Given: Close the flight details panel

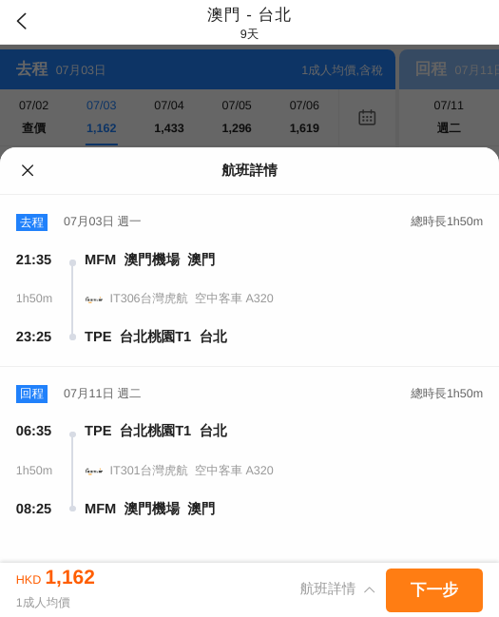Looking at the screenshot, I should coord(28,170).
